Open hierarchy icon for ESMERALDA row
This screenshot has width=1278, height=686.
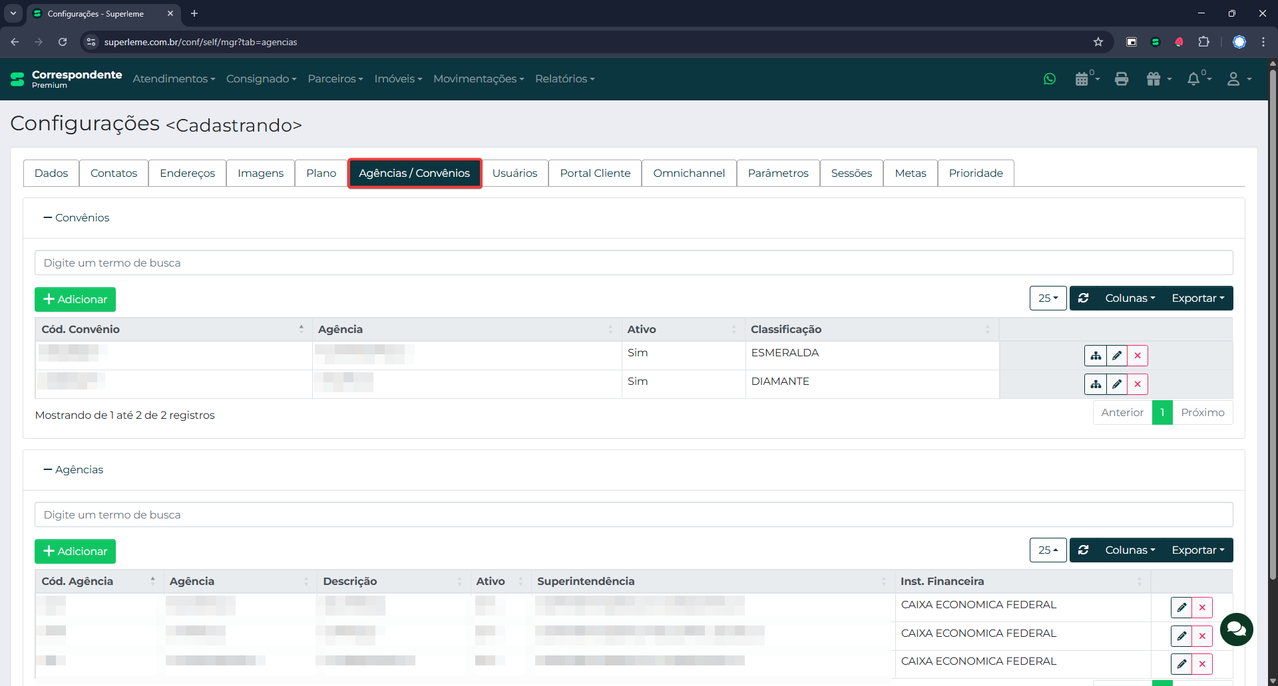click(1096, 356)
